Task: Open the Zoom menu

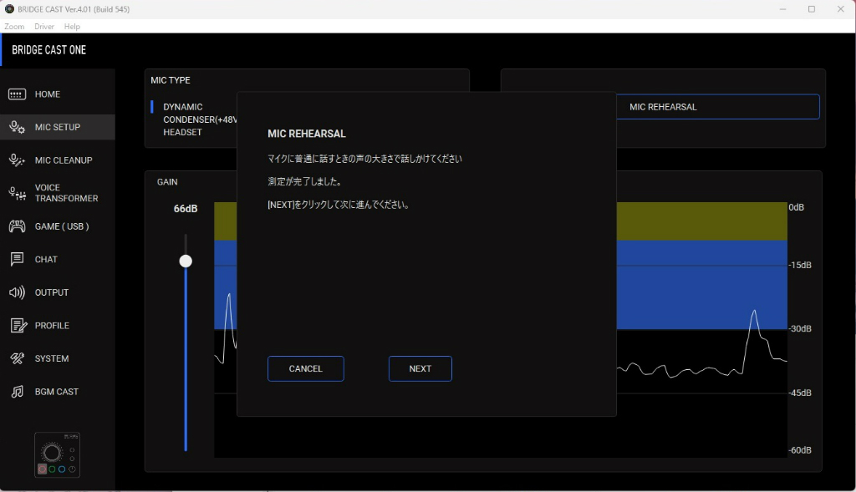Action: point(14,26)
